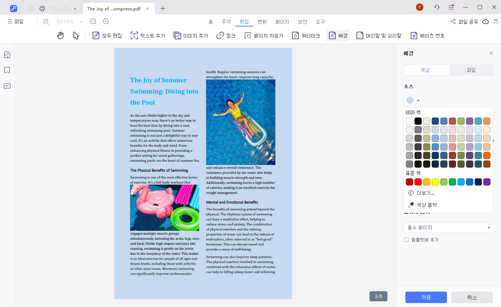The width and height of the screenshot is (501, 307).
Task: Click the Print icon in title bar
Action: tap(42, 8)
